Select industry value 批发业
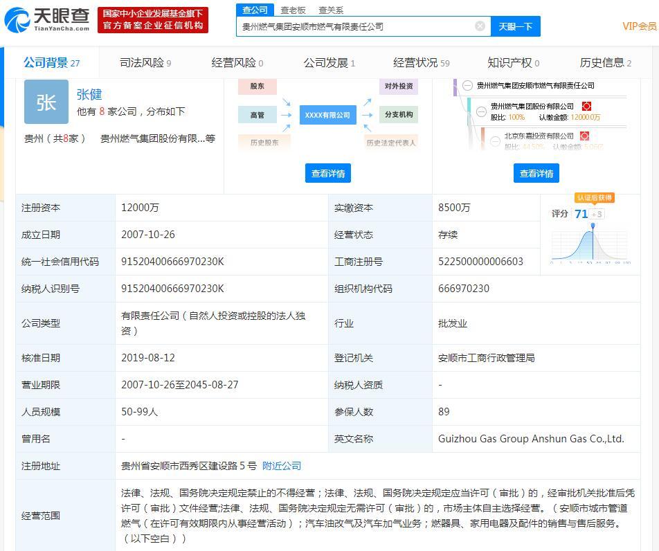659x551 pixels. [453, 323]
